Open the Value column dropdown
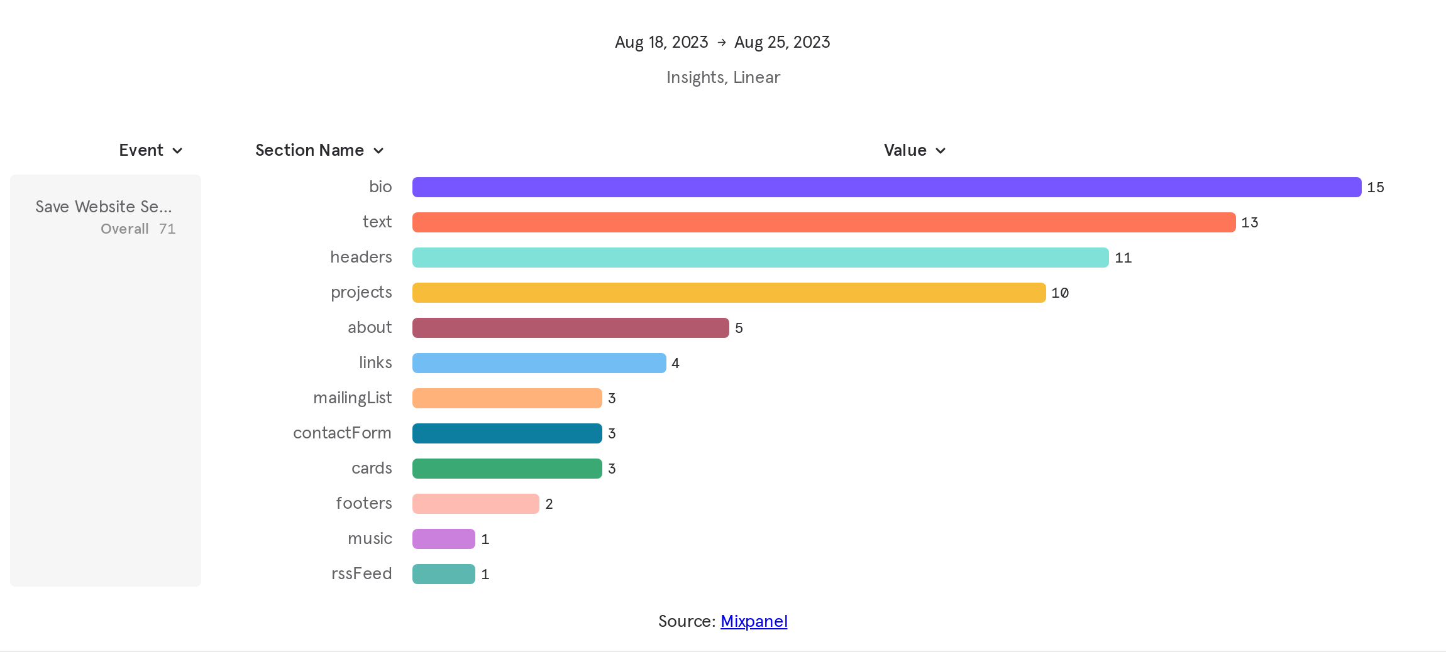The width and height of the screenshot is (1446, 652). [x=914, y=150]
